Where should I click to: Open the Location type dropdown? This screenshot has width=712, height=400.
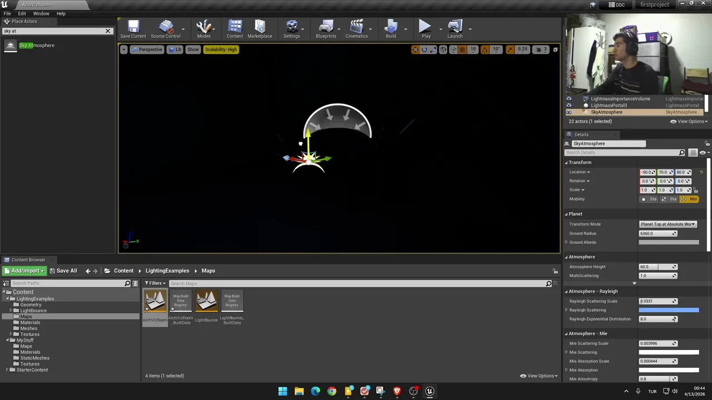pyautogui.click(x=579, y=172)
